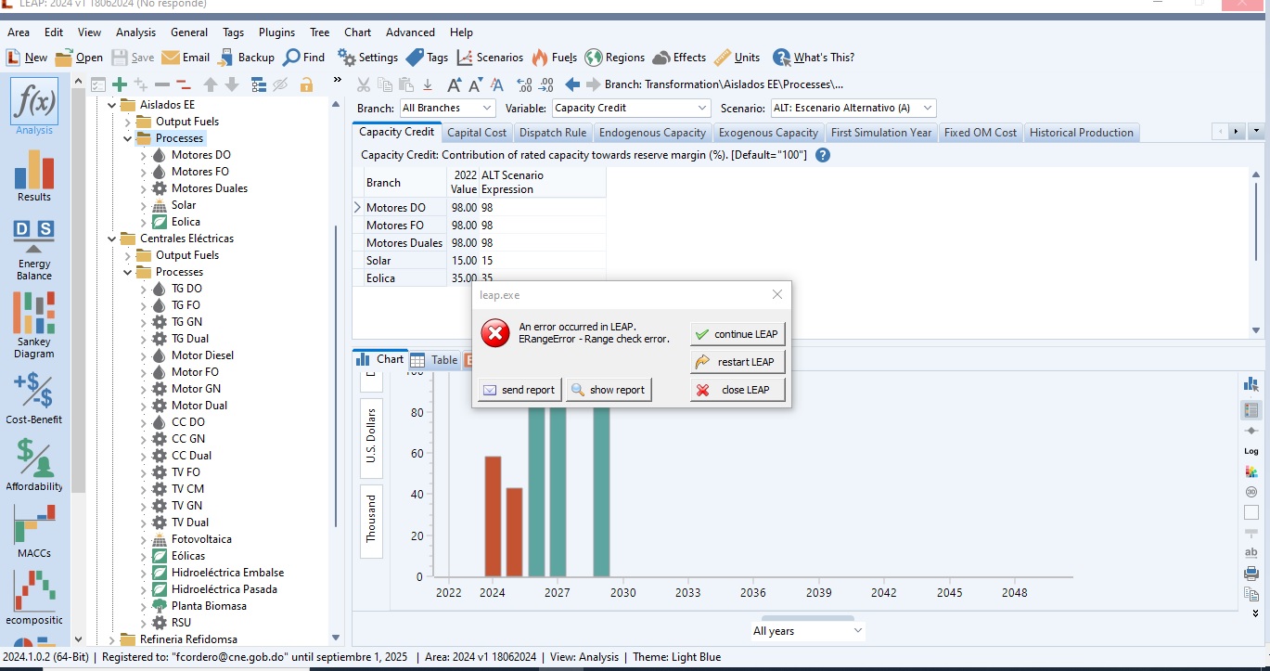Click show report in error dialog
The image size is (1270, 671).
click(609, 390)
